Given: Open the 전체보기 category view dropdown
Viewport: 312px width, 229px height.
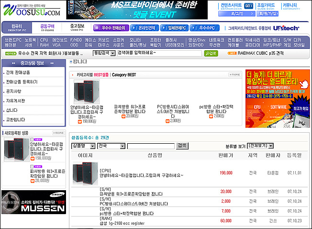Looking at the screenshot, I should tap(260, 146).
